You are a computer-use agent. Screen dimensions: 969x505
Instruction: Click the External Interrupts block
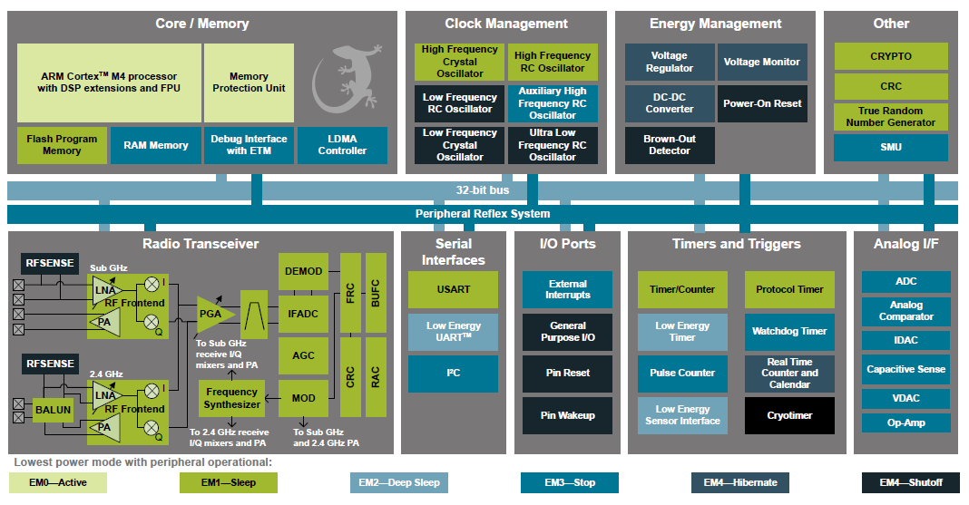pyautogui.click(x=567, y=289)
